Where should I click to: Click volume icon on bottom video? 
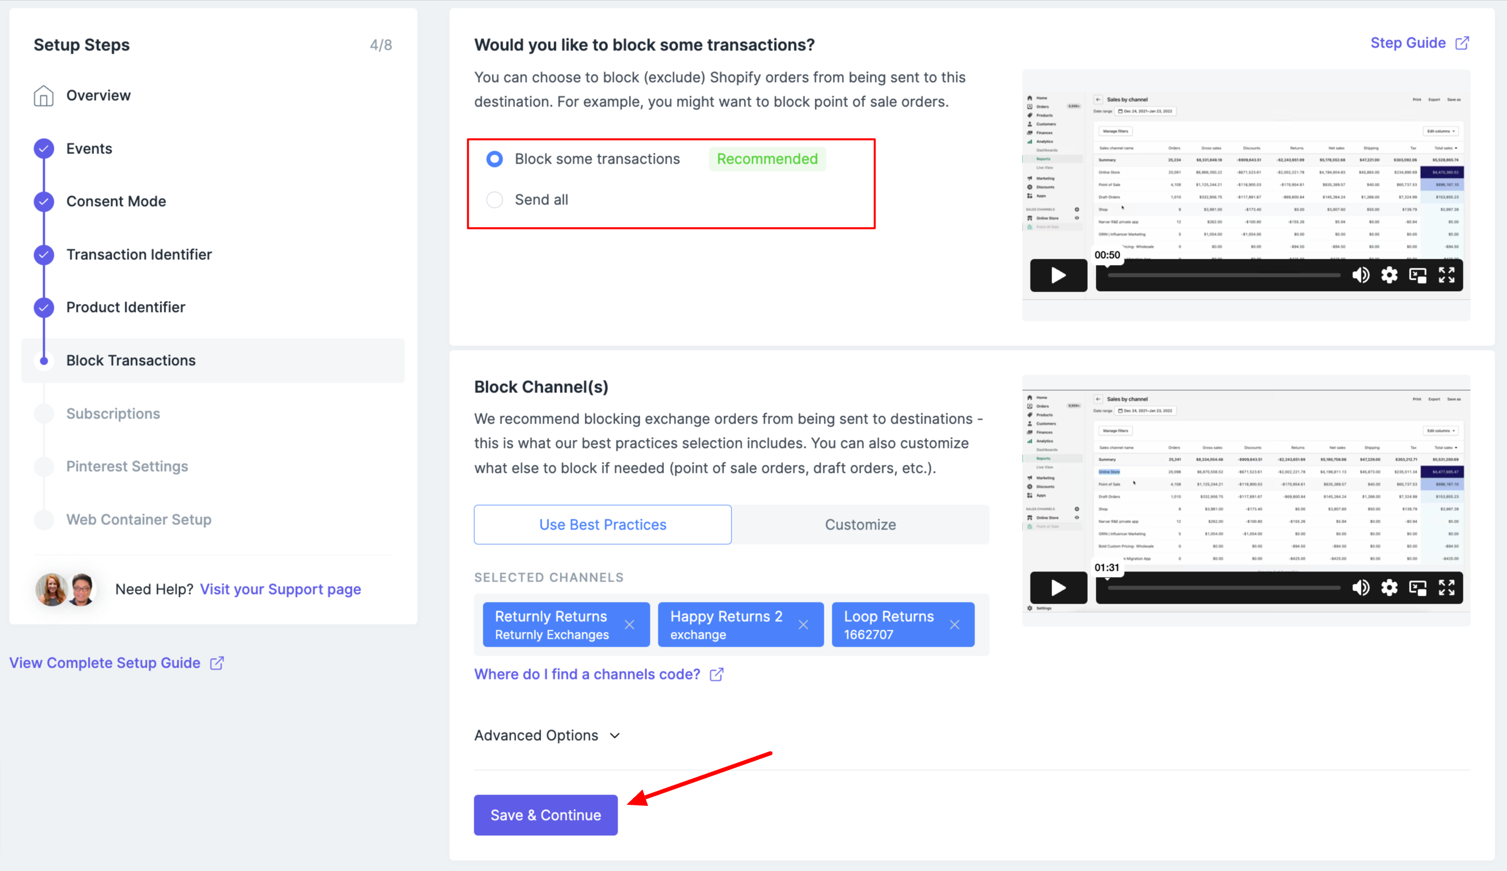tap(1360, 588)
